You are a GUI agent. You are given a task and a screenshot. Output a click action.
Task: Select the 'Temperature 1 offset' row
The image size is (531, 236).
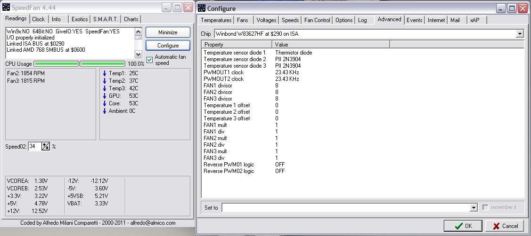[x=362, y=105]
